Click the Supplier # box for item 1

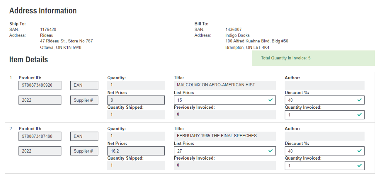coord(84,100)
